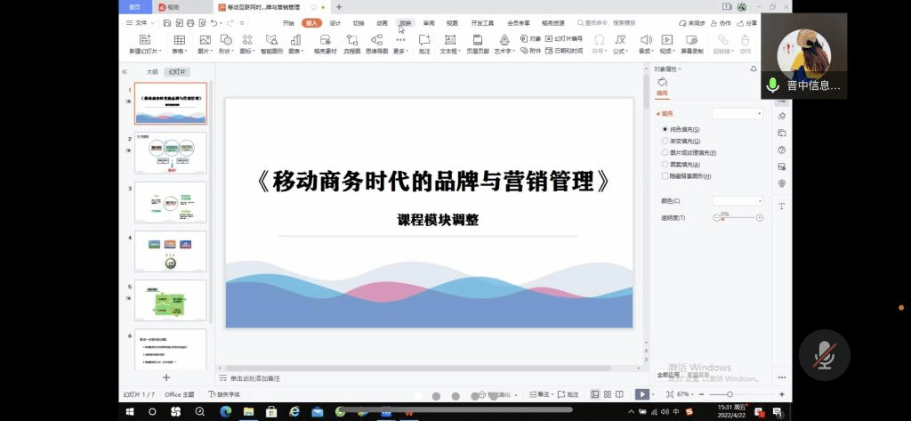
Task: Select the 渐变填充 (Gradient fill) radio button
Action: point(665,141)
